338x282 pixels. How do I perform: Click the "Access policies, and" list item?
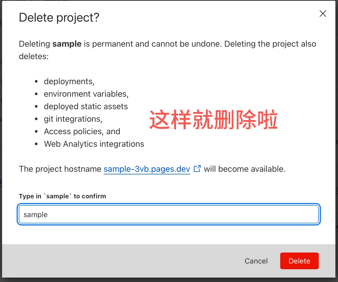tap(82, 131)
